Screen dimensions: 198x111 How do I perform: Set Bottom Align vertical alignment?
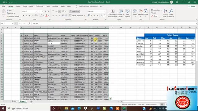click(x=59, y=11)
